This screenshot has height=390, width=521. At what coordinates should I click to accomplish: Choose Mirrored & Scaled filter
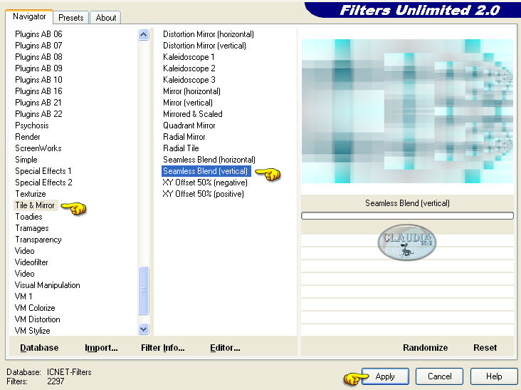coord(193,114)
